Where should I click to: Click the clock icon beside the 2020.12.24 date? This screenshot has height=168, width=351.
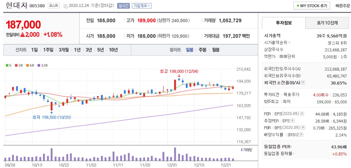pyautogui.click(x=66, y=6)
